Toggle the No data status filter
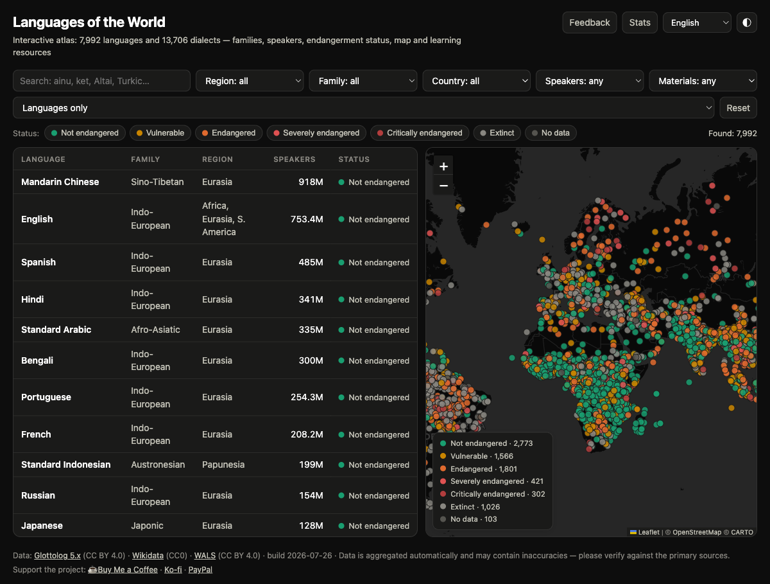Image resolution: width=770 pixels, height=584 pixels. (x=551, y=133)
